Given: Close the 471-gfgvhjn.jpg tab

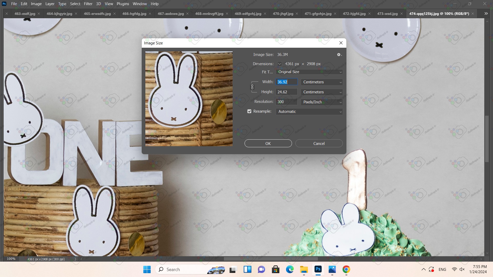Looking at the screenshot, I should click(x=335, y=14).
